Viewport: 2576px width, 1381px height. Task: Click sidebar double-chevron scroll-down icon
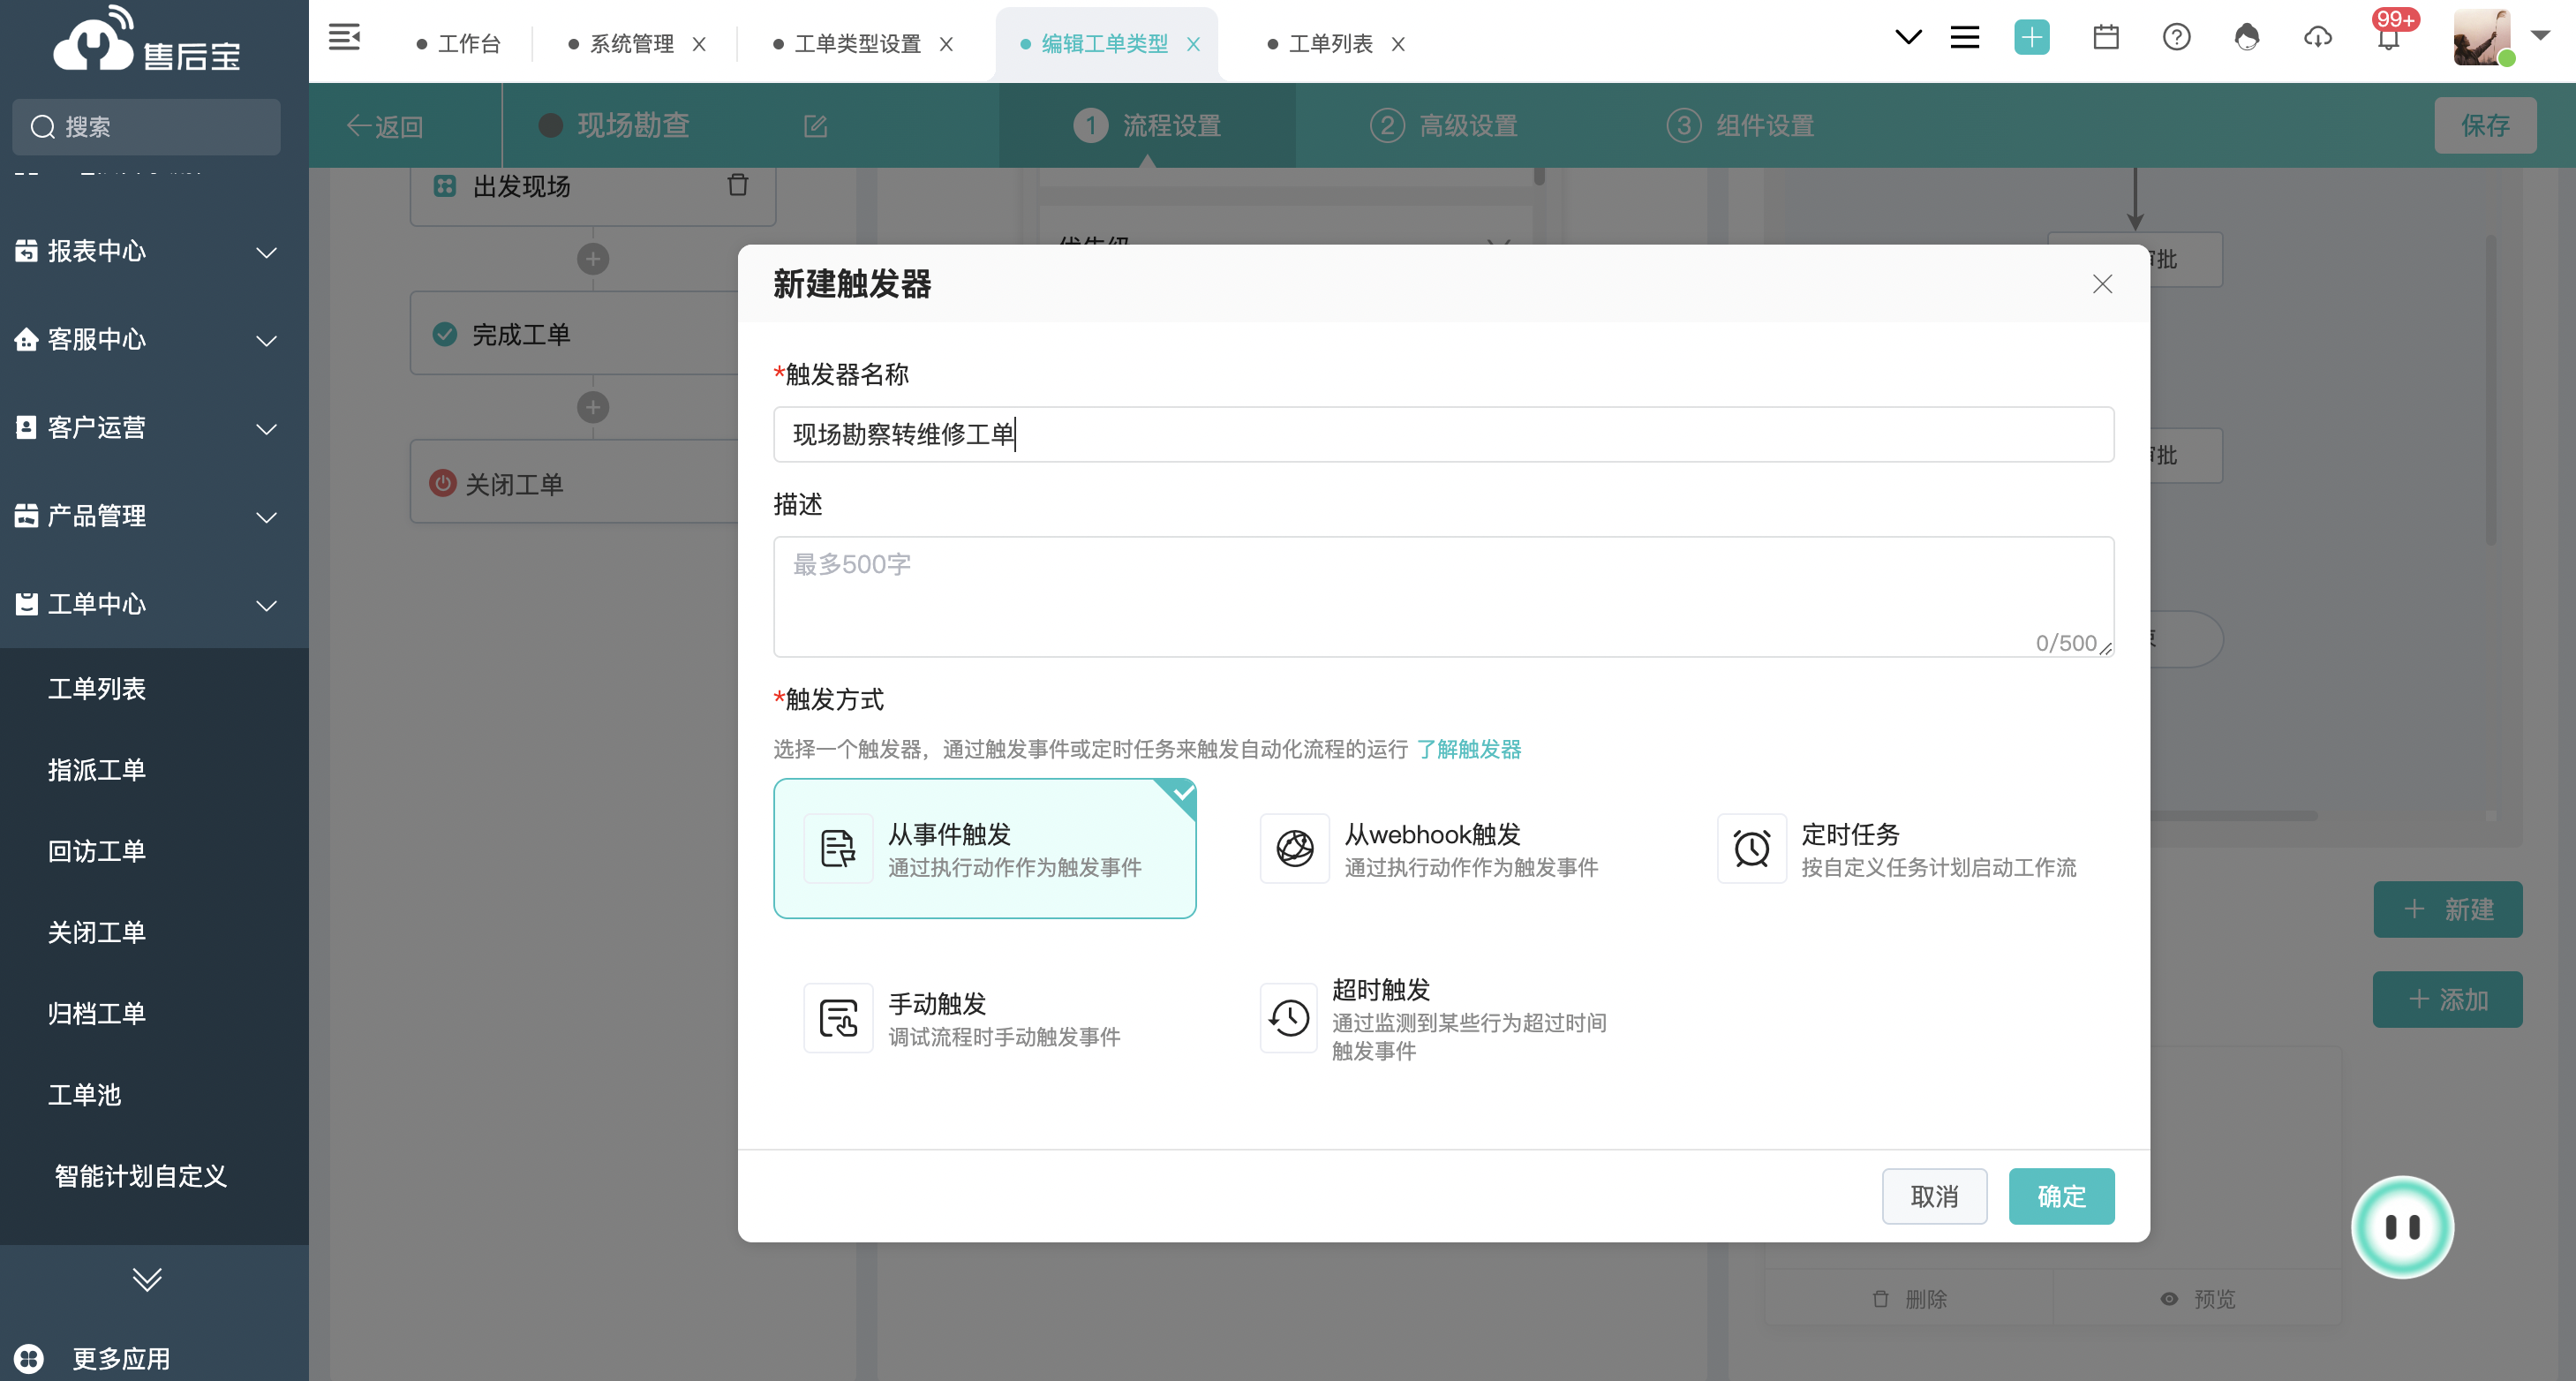[147, 1279]
